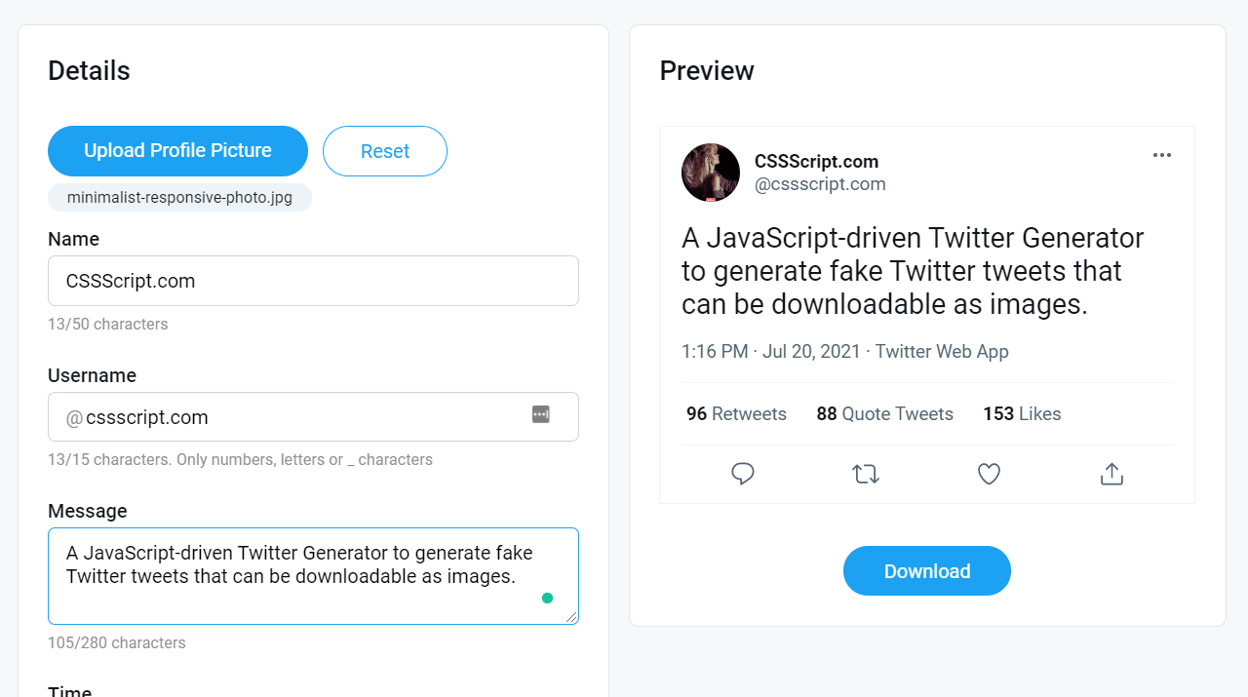Click the 96 Retweets count
The height and width of the screenshot is (697, 1248).
pos(736,414)
